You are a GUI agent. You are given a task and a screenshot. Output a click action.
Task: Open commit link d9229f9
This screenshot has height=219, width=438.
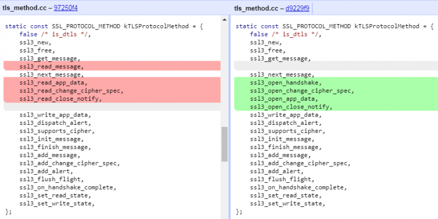click(295, 8)
